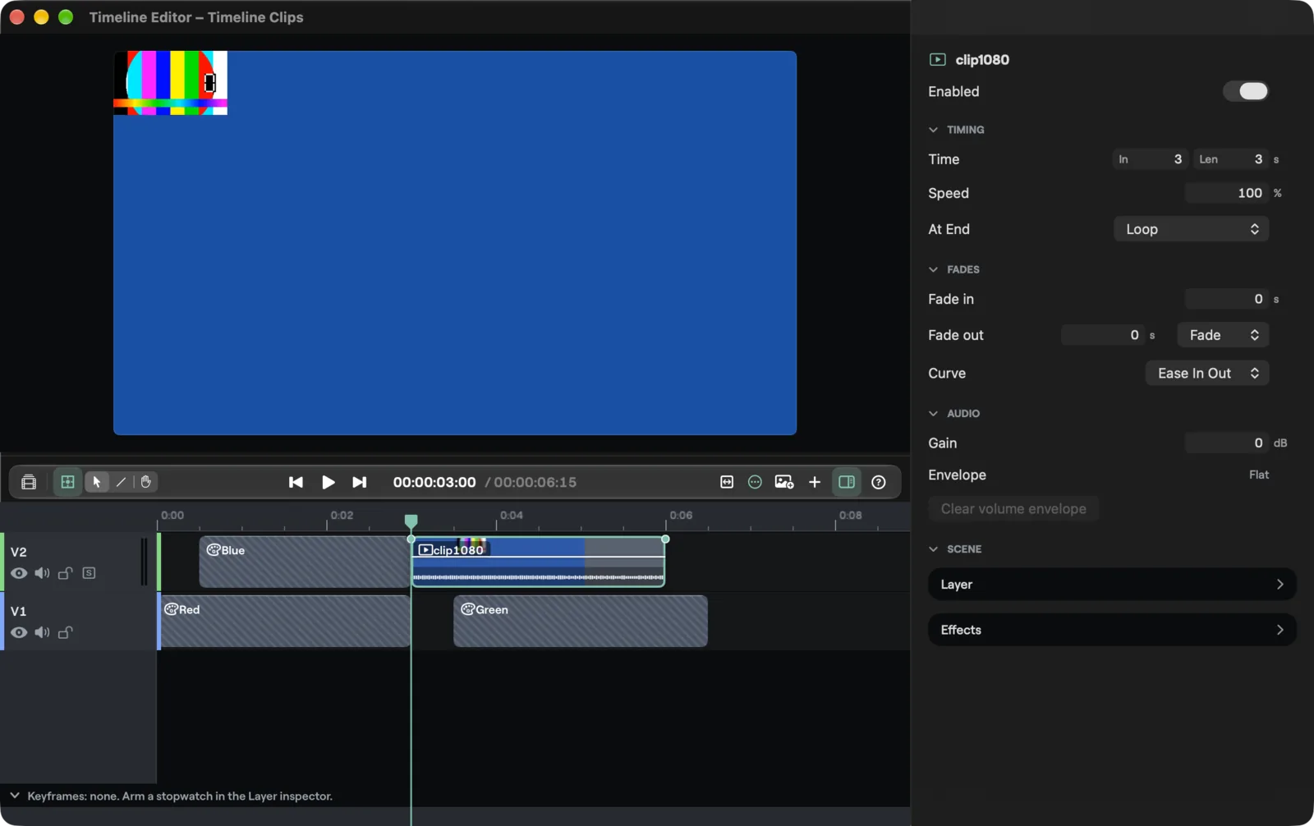Solo track V2 with S button

[89, 573]
